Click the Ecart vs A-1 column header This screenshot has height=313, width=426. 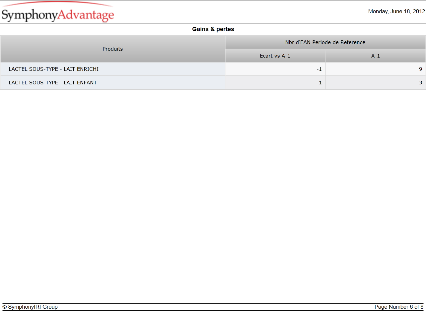click(x=275, y=56)
